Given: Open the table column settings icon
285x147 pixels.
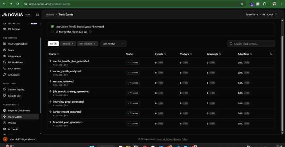Looking at the screenshot, I should pos(271,54).
